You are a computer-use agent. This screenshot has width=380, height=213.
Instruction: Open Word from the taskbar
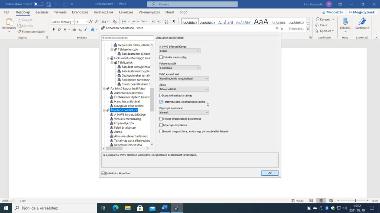coord(164,208)
